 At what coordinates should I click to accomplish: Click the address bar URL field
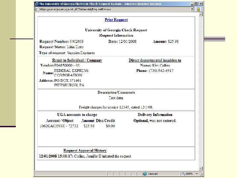(113, 9)
